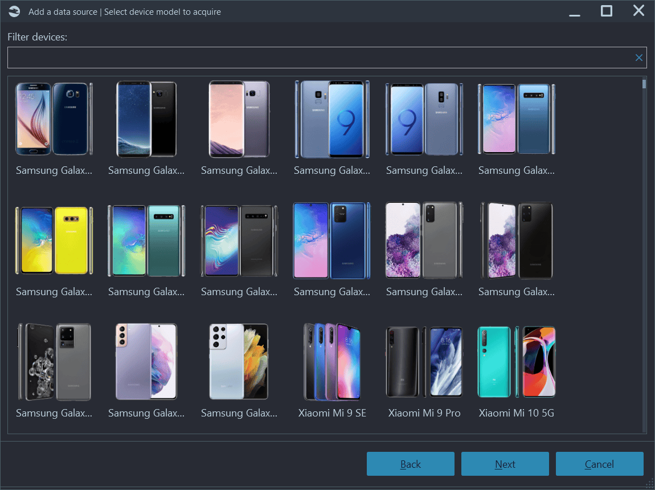Select gray Samsung Galaxy with purple floral wallpaper
The width and height of the screenshot is (655, 490).
pos(424,250)
